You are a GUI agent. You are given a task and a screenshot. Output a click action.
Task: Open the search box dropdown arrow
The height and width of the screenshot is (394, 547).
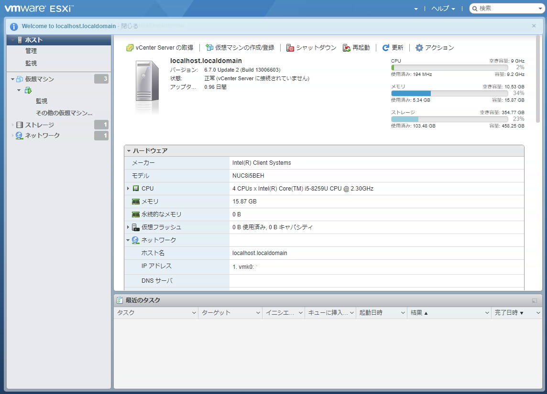[540, 9]
